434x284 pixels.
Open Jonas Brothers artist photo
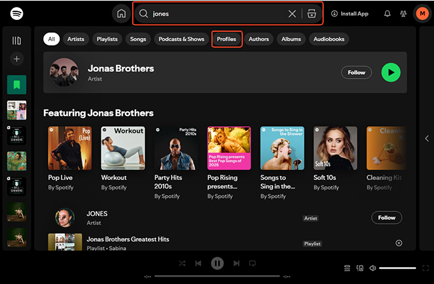point(64,72)
